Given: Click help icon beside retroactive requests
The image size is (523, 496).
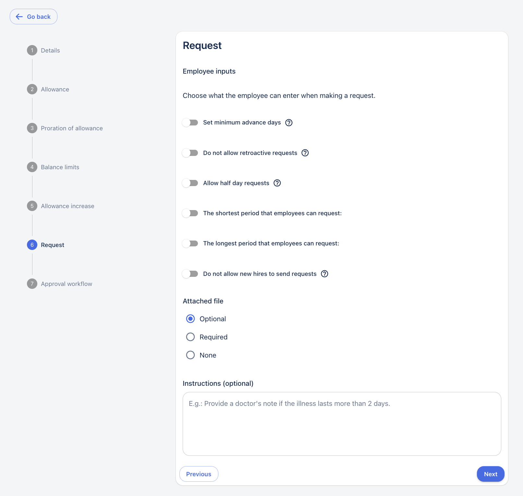Looking at the screenshot, I should tap(305, 153).
